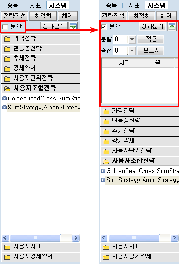Click open-folder icon of 사용자조합전략 in right panel
Viewport: 179px width, 264px height.
106,161
